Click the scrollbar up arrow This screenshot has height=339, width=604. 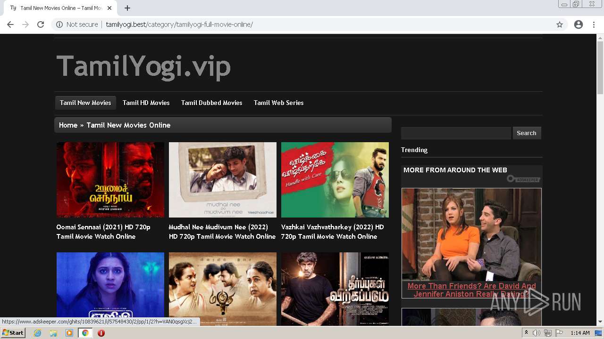click(x=600, y=38)
